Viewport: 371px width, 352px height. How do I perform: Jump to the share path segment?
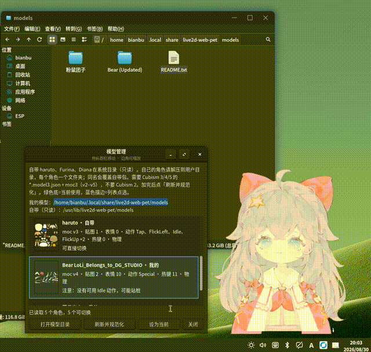coord(172,40)
